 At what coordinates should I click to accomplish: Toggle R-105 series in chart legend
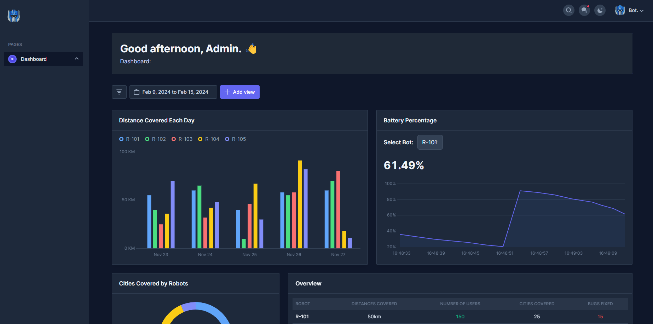[x=235, y=139]
